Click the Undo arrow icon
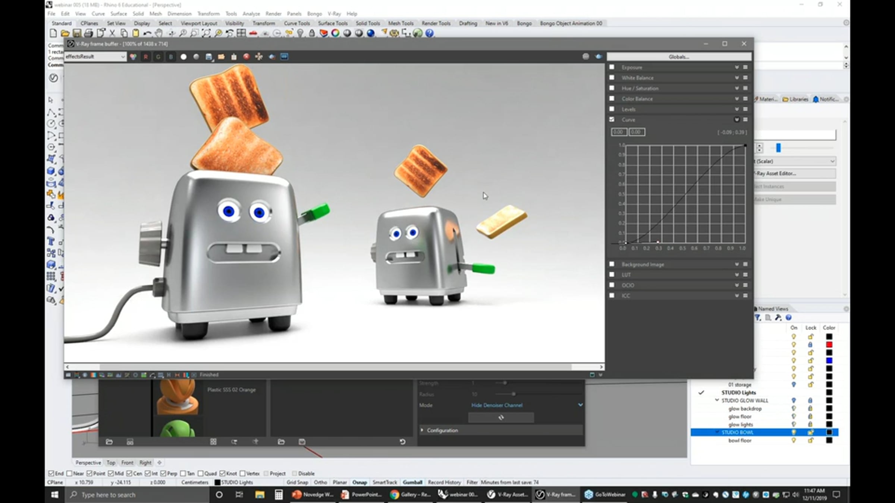The width and height of the screenshot is (895, 503). [147, 33]
